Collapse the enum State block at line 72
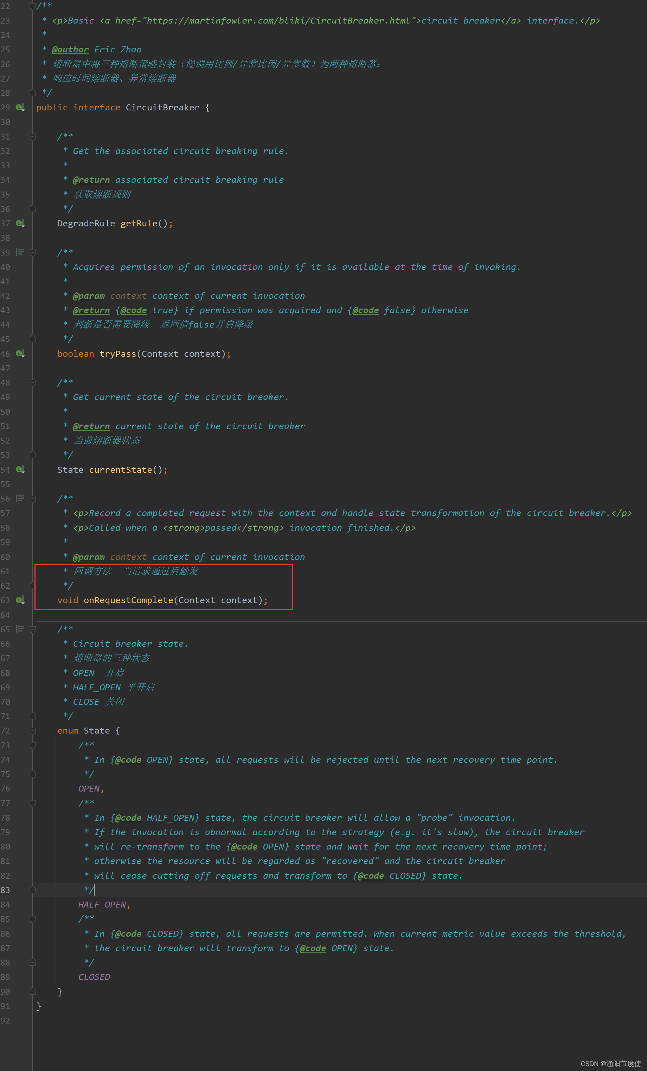Screen dimensions: 647x1071 [33, 731]
